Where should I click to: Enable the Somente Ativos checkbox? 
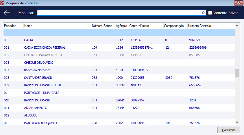pyautogui.click(x=210, y=13)
